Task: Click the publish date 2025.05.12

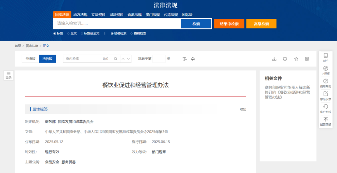Action: pos(54,142)
